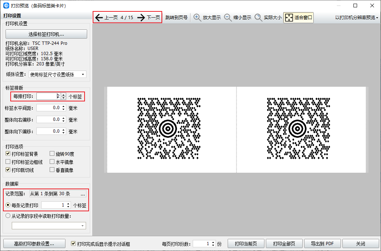Click 缩小显示 text label
The width and height of the screenshot is (381, 251).
click(242, 18)
